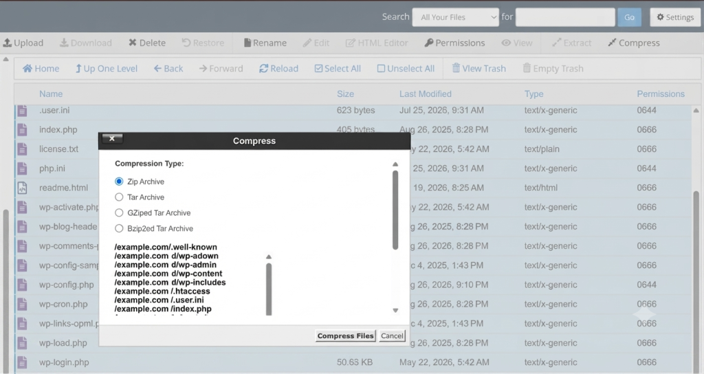Open the All Your Files search dropdown
704x374 pixels.
[455, 17]
